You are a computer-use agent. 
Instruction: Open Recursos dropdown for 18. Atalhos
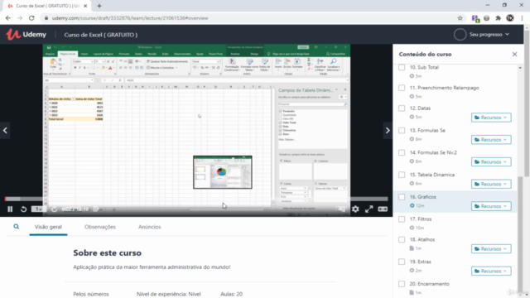click(x=491, y=248)
